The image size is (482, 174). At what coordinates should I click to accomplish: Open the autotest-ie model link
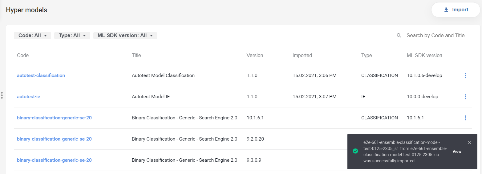29,97
